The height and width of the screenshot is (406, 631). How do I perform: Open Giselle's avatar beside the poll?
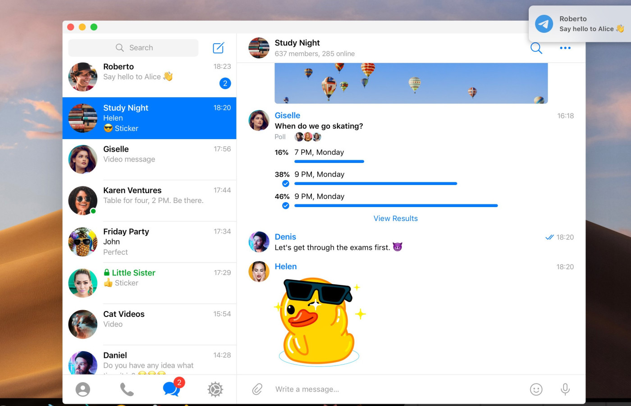(x=259, y=120)
